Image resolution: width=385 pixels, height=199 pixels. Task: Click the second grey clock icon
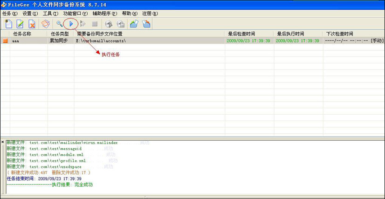(120, 24)
